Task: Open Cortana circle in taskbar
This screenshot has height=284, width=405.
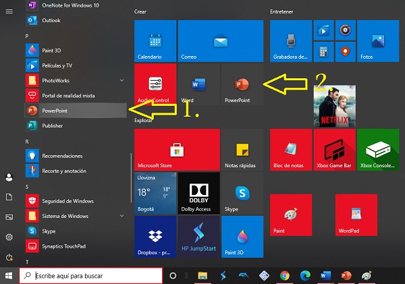Action: [x=173, y=276]
